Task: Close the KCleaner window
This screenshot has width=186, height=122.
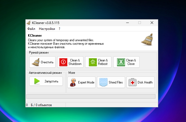Action: point(152,23)
